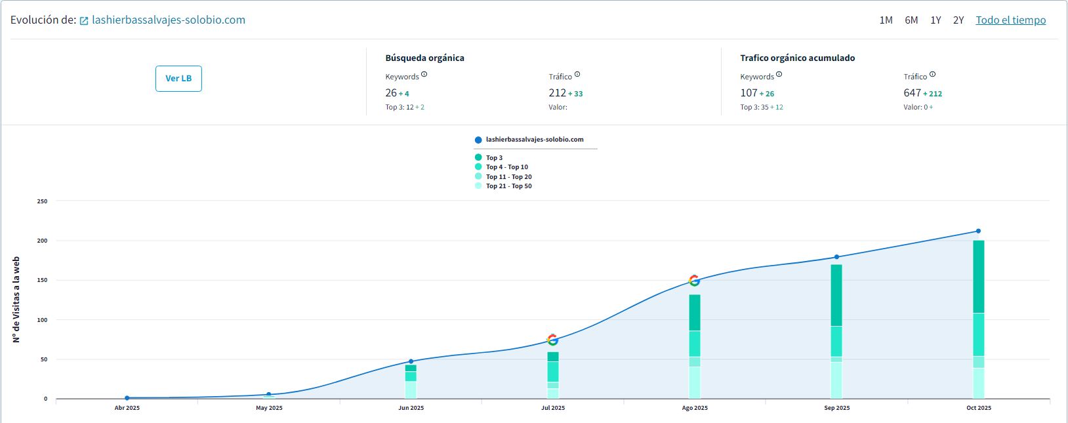Select the 1Y time range
The image size is (1068, 423).
(x=935, y=20)
